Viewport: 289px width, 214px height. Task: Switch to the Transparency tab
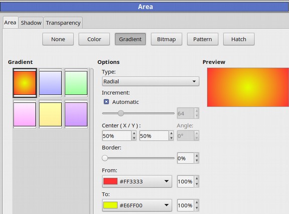point(63,23)
